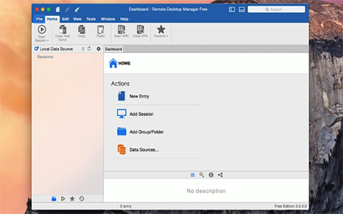Click the Add Session monitor icon
Viewport: 343px width, 214px height.
click(x=121, y=114)
